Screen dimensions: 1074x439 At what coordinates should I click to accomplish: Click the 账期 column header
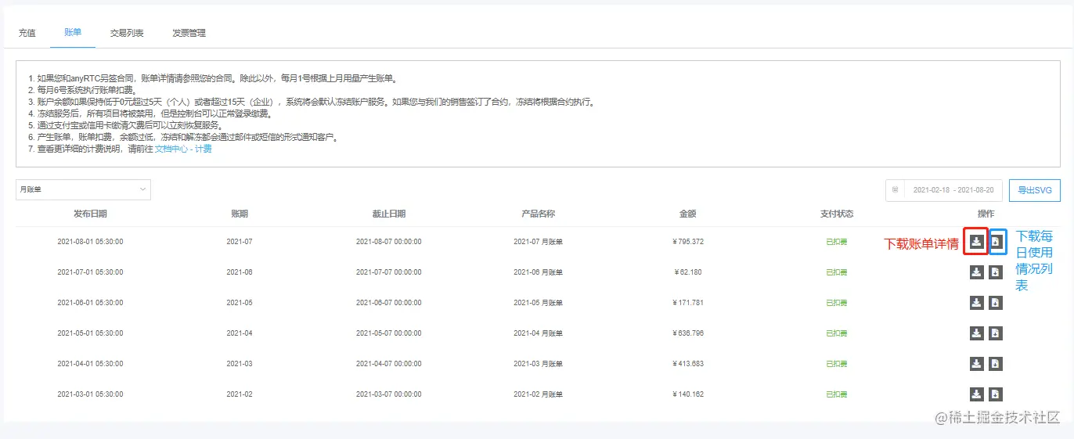[x=240, y=214]
